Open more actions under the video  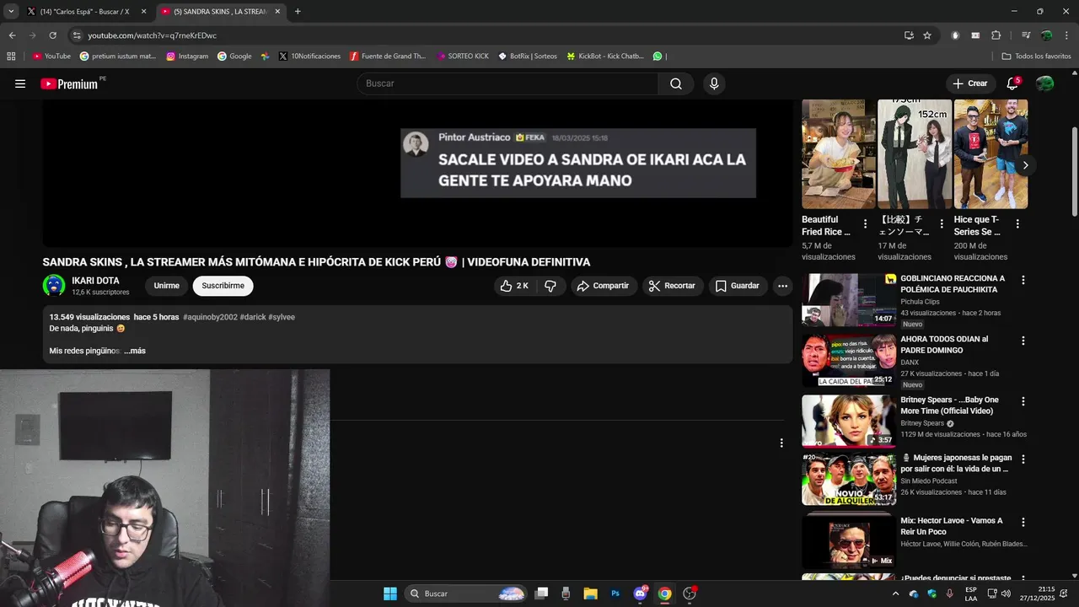(782, 286)
